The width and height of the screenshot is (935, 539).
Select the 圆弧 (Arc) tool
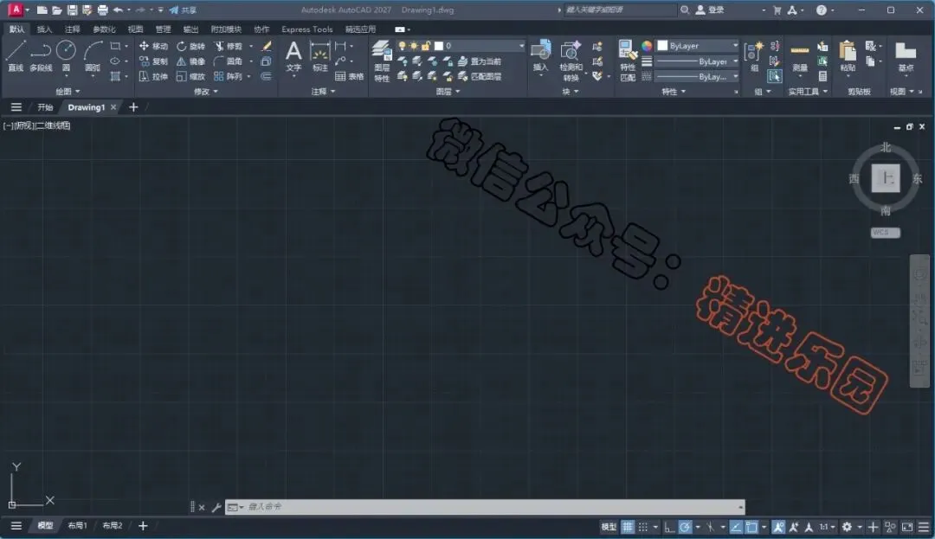coord(93,56)
